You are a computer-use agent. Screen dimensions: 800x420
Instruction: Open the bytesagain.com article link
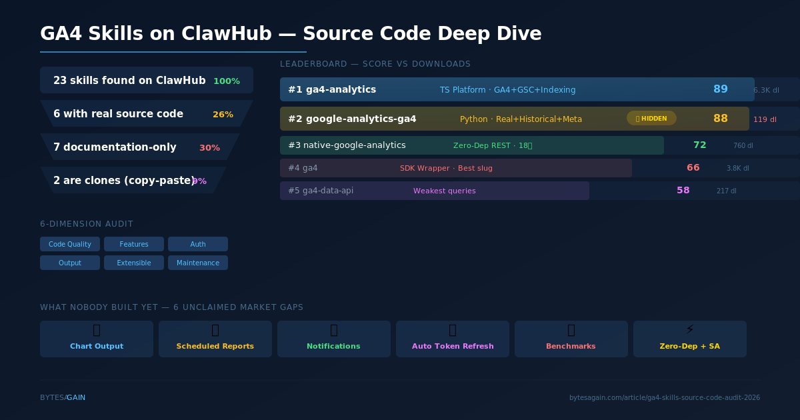(665, 397)
